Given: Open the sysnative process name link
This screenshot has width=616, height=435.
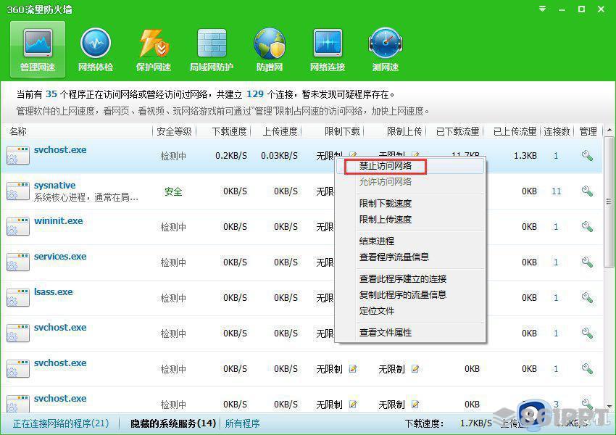Looking at the screenshot, I should pos(54,186).
